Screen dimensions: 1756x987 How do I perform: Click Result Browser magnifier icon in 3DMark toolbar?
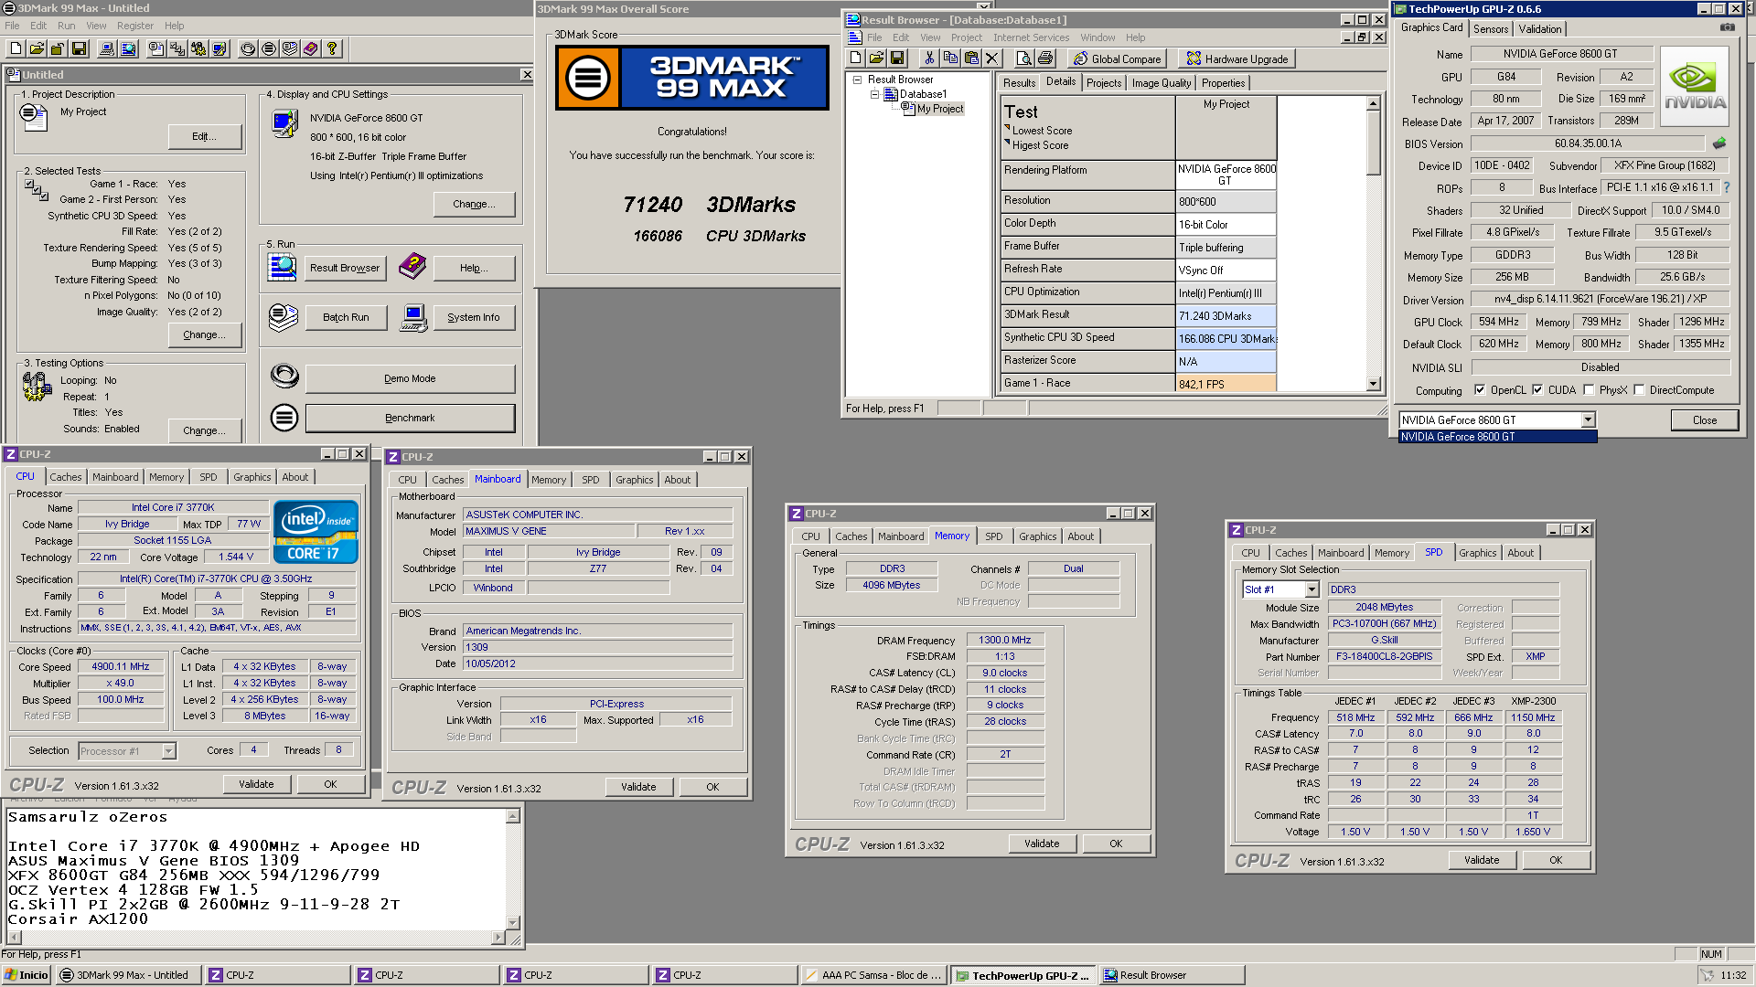[x=128, y=48]
